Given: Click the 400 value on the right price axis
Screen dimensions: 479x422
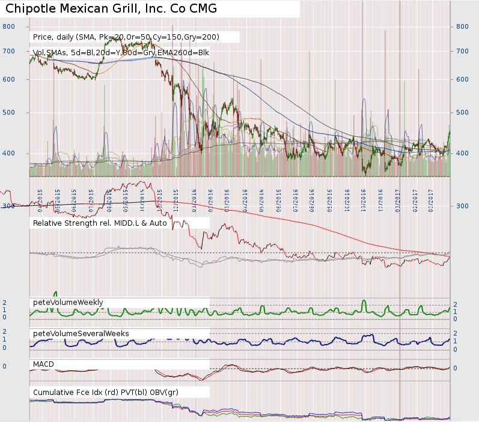Looking at the screenshot, I should (x=462, y=153).
